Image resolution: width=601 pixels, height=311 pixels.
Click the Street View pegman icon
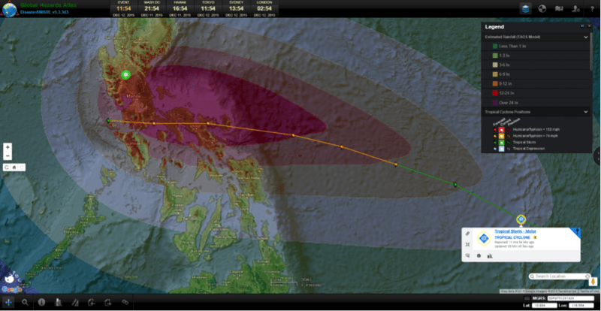(x=594, y=279)
